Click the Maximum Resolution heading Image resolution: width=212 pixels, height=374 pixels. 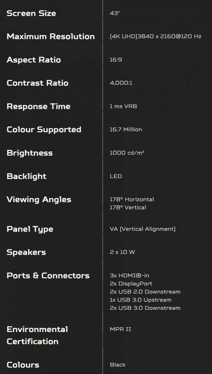point(51,37)
